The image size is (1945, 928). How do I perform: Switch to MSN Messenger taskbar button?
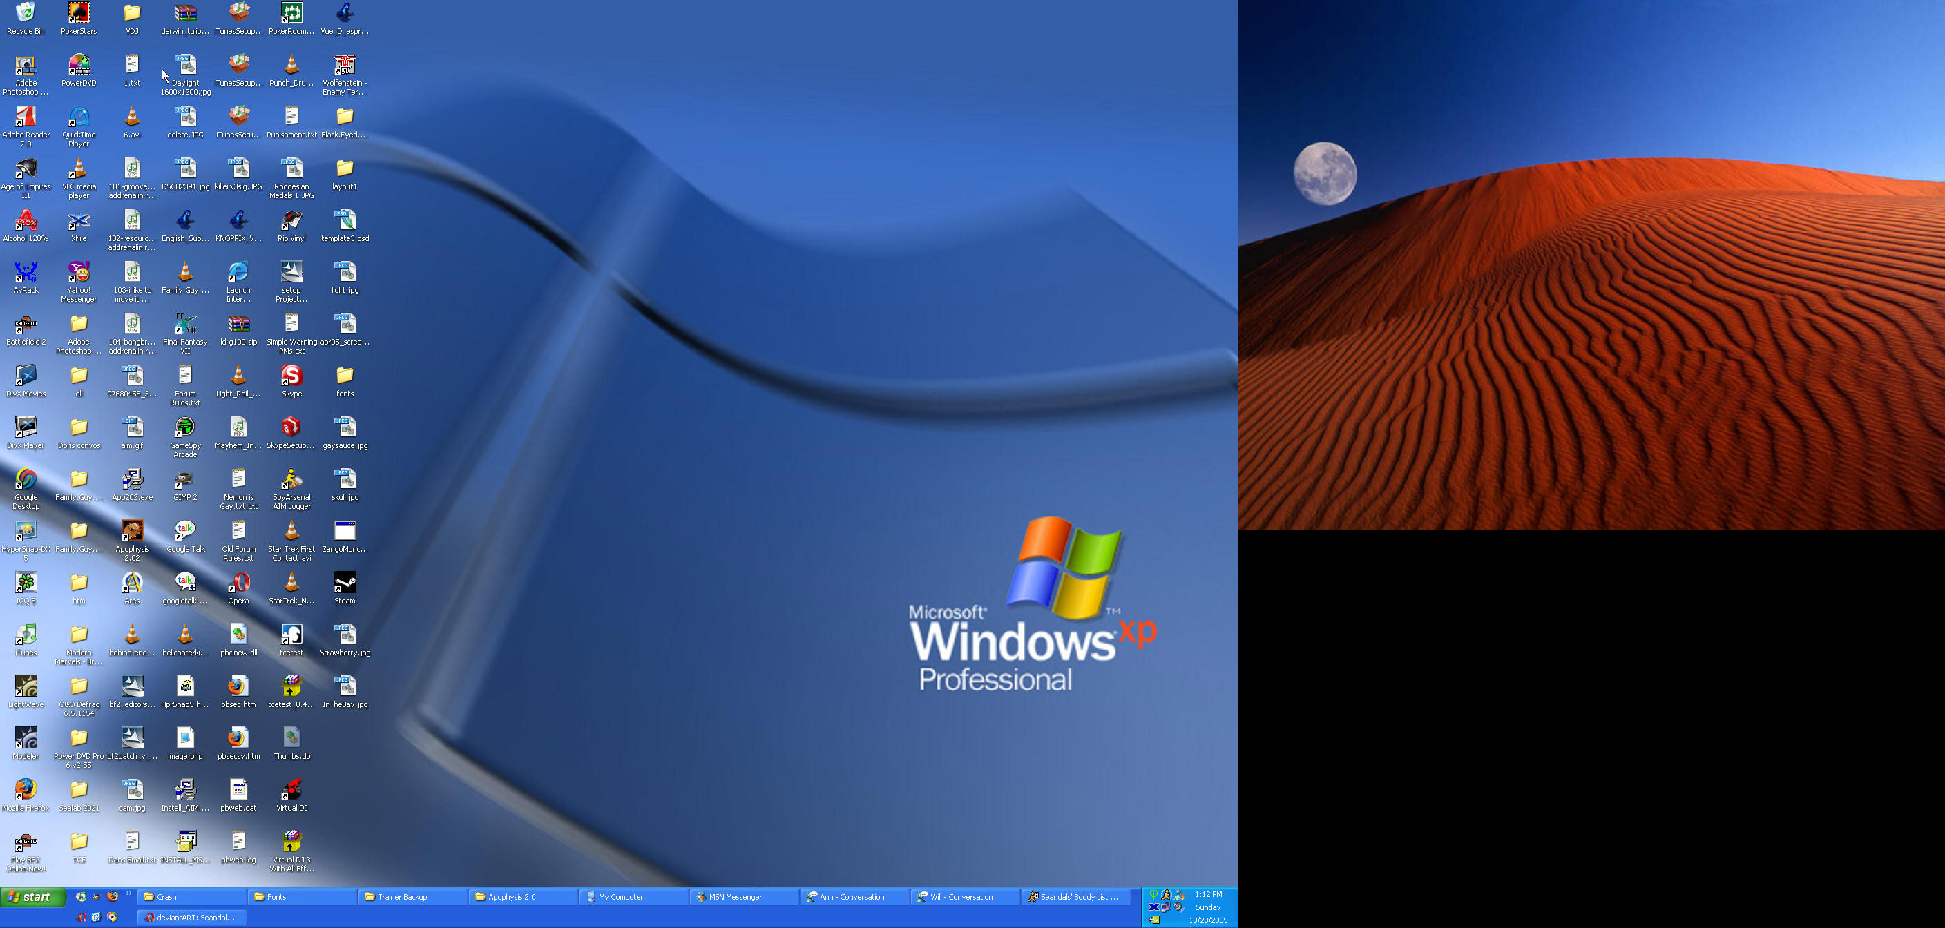click(744, 897)
